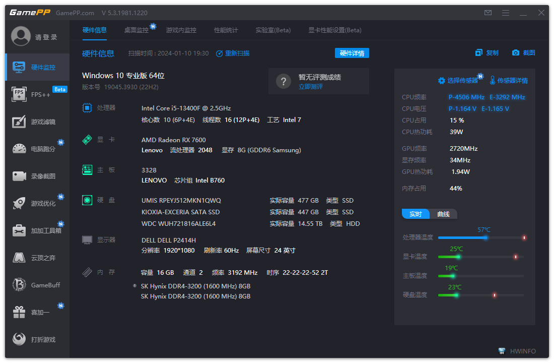The height and width of the screenshot is (363, 554).
Task: Click the GamePP logo
Action: coord(30,13)
